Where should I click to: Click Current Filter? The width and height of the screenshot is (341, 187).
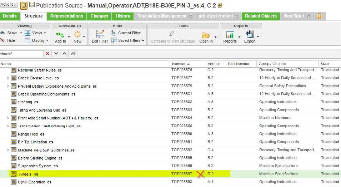point(126,33)
